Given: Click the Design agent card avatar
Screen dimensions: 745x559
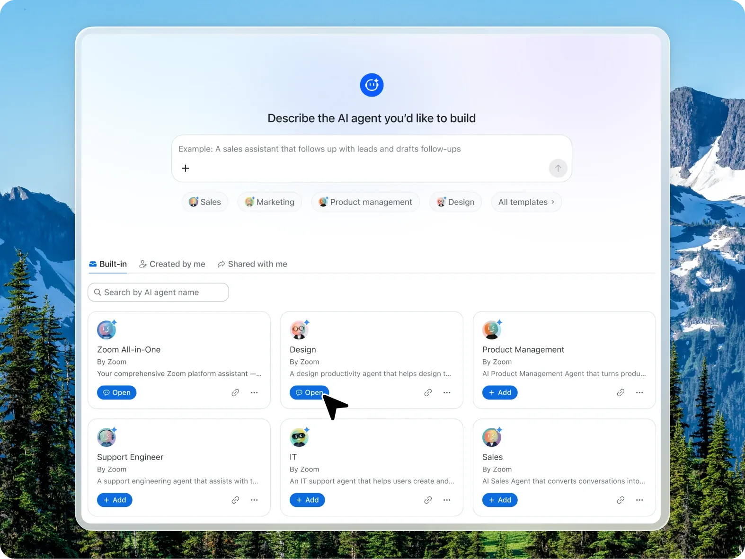Looking at the screenshot, I should point(300,329).
